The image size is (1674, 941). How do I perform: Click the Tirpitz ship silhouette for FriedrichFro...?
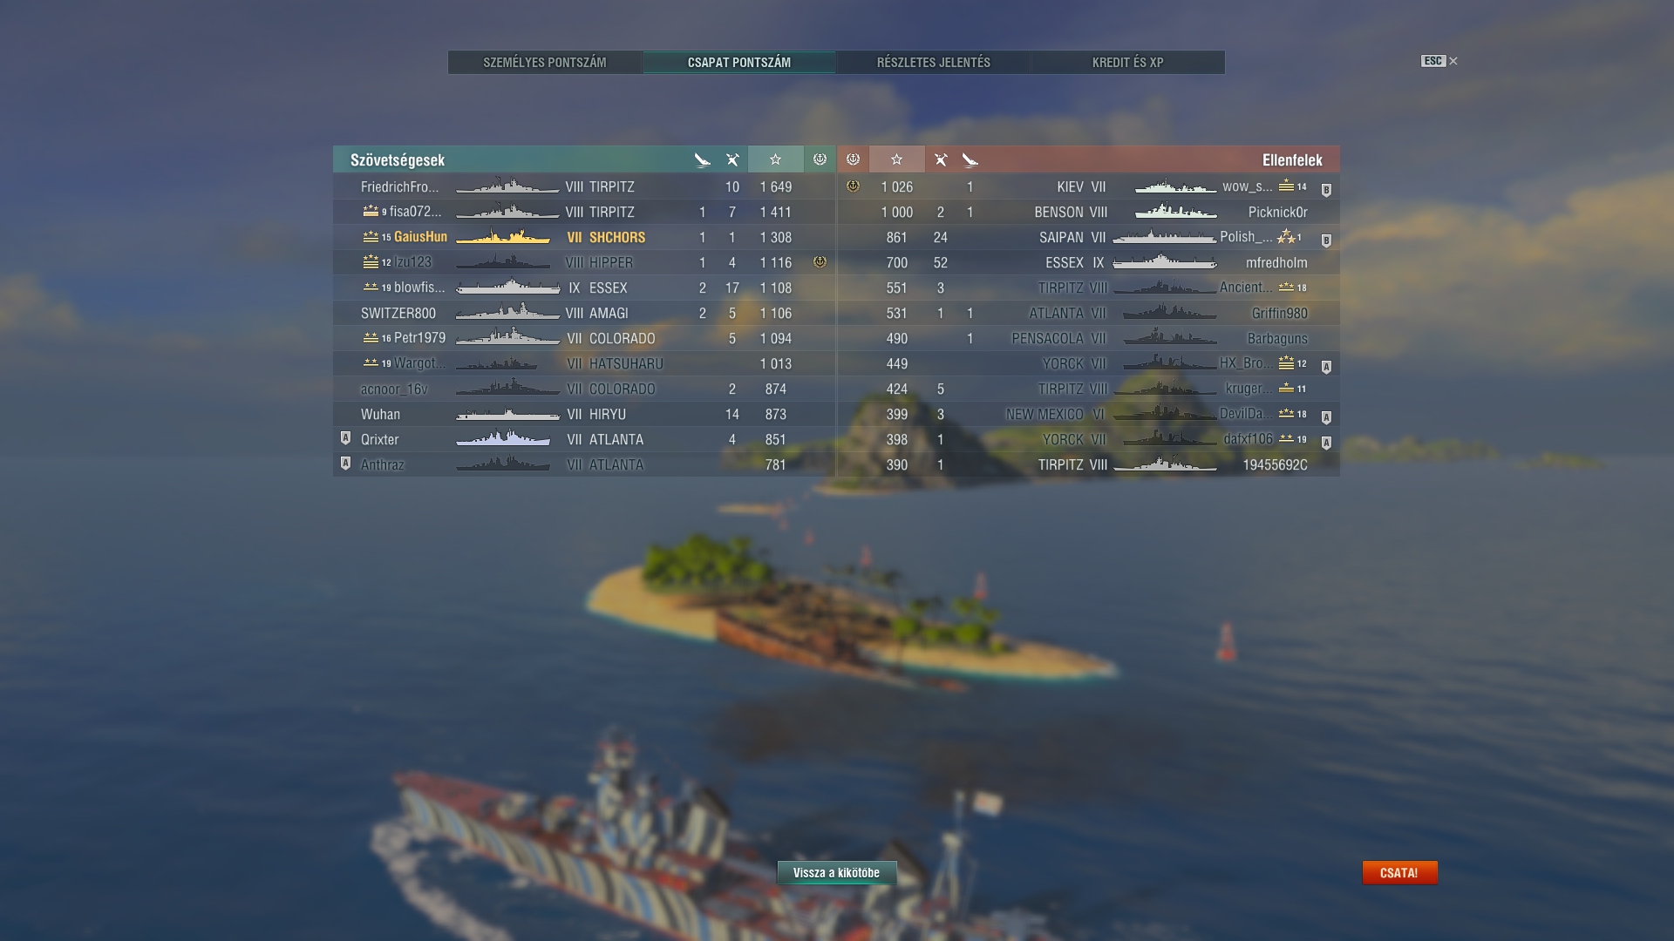(x=507, y=186)
